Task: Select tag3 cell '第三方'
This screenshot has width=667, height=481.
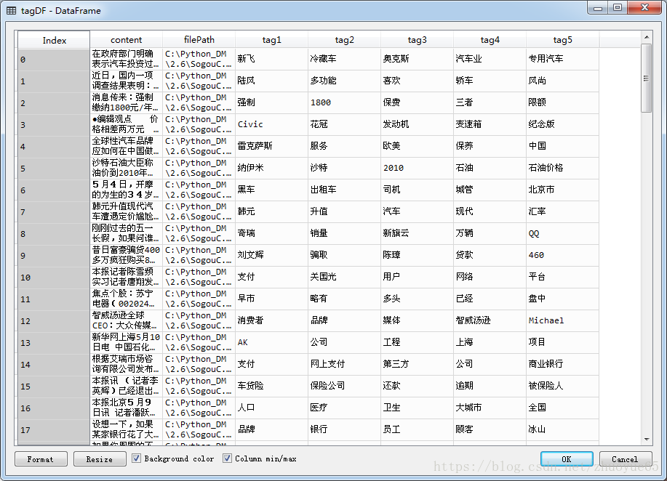Action: [418, 364]
